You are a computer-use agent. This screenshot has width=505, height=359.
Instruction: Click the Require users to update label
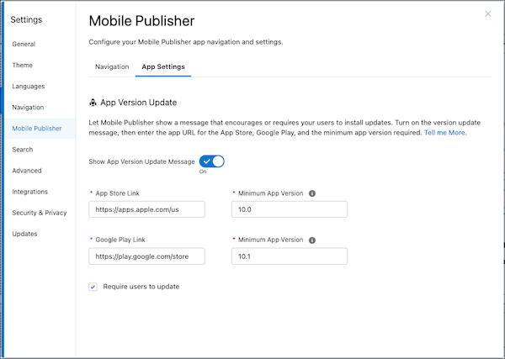tap(141, 287)
